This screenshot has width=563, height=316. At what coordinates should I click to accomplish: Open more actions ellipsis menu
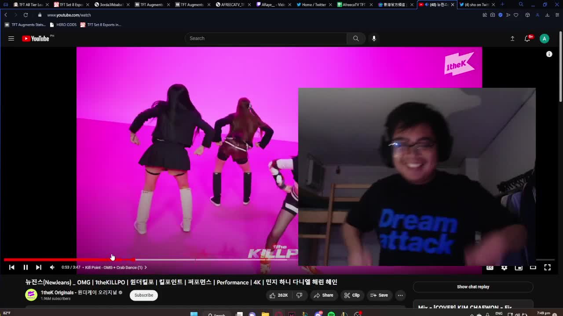click(x=400, y=295)
